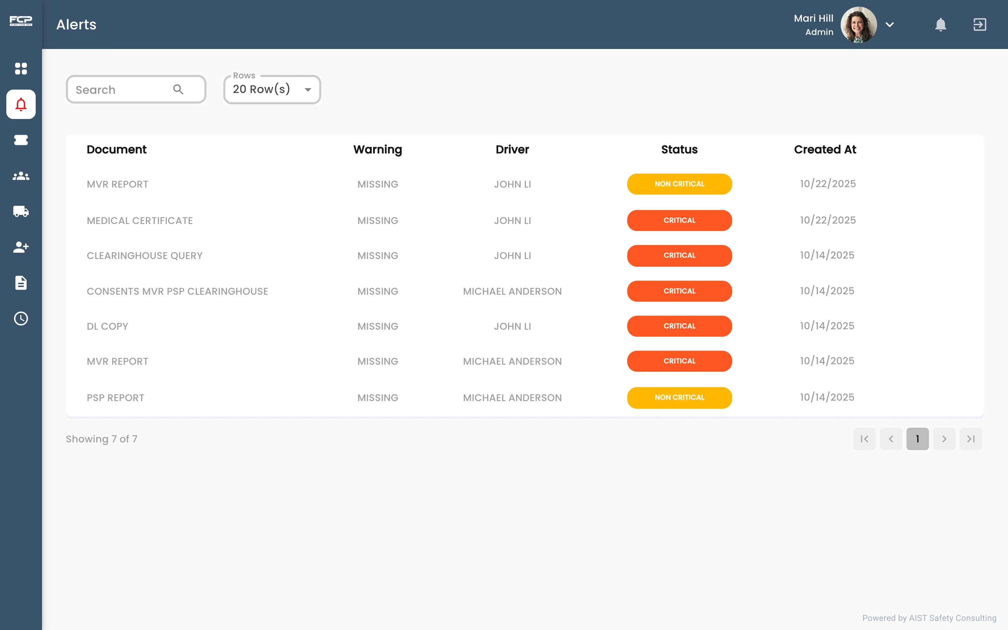Expand the Mari Hill user menu chevron
Viewport: 1008px width, 630px height.
pyautogui.click(x=890, y=24)
